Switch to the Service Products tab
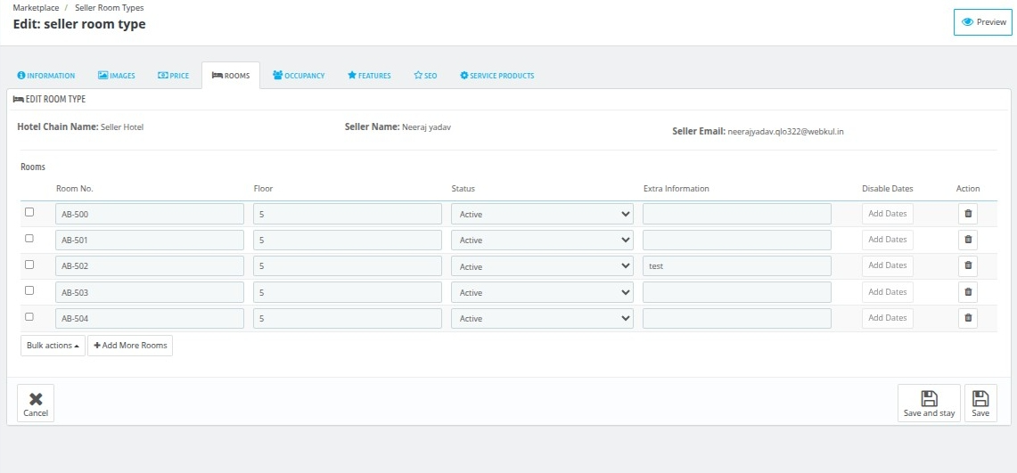This screenshot has height=473, width=1017. 496,76
